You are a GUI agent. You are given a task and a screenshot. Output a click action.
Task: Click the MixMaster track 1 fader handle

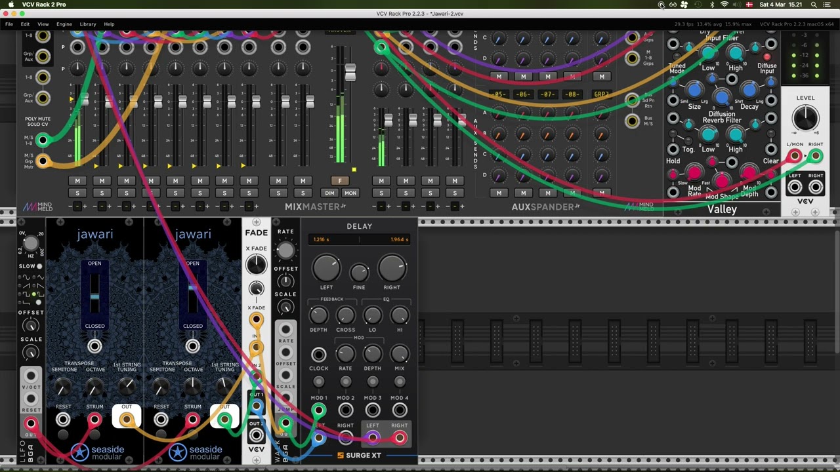pyautogui.click(x=84, y=100)
